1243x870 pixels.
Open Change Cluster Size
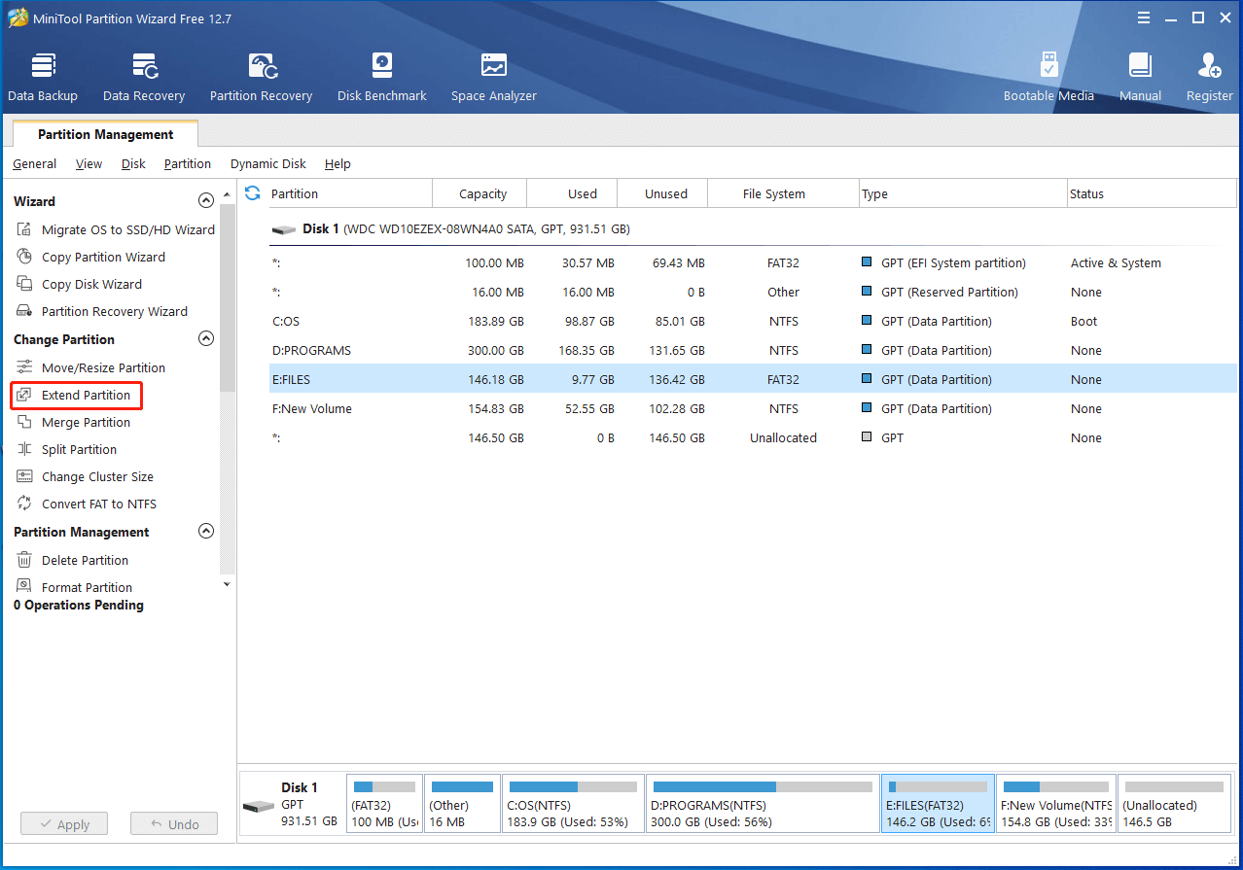pos(85,477)
